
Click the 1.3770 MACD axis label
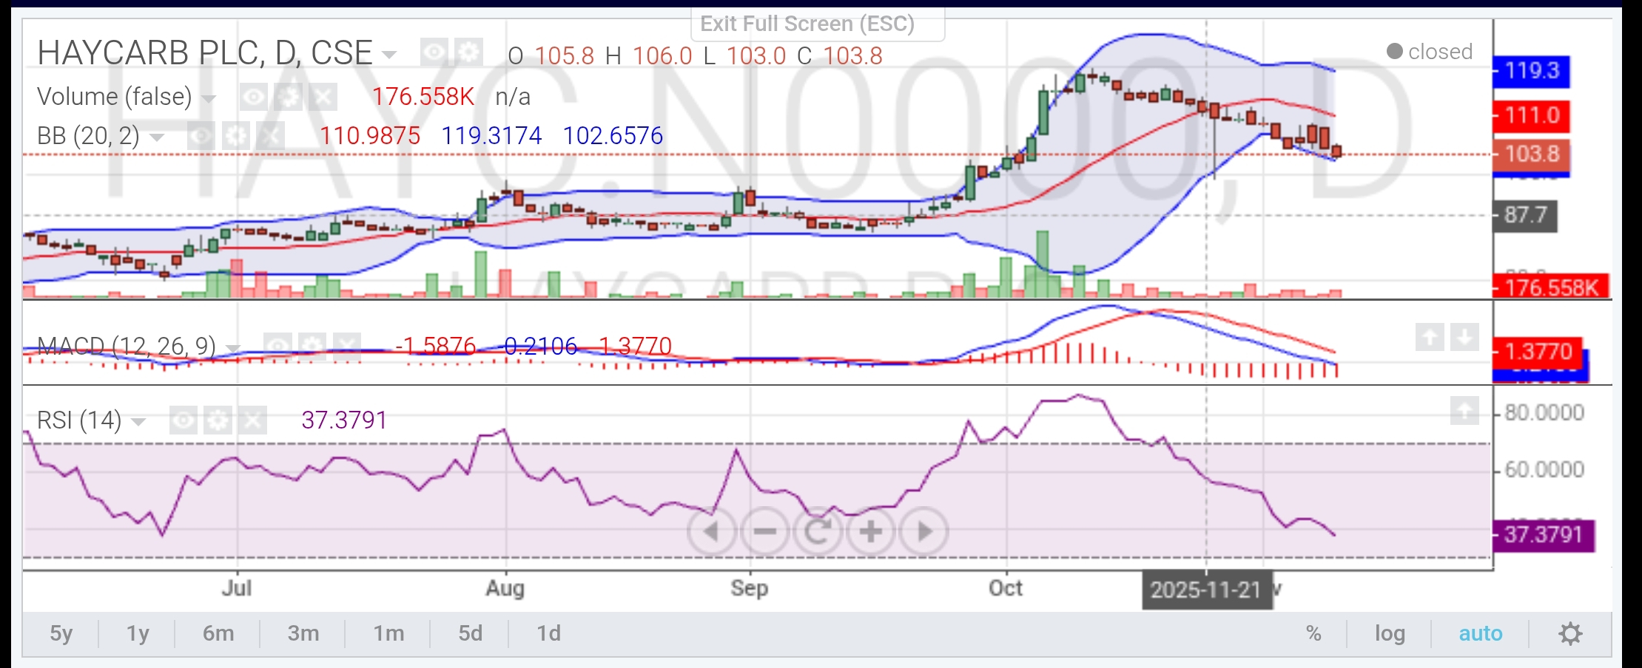click(x=1538, y=351)
